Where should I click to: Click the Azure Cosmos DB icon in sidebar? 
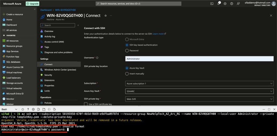4,67
